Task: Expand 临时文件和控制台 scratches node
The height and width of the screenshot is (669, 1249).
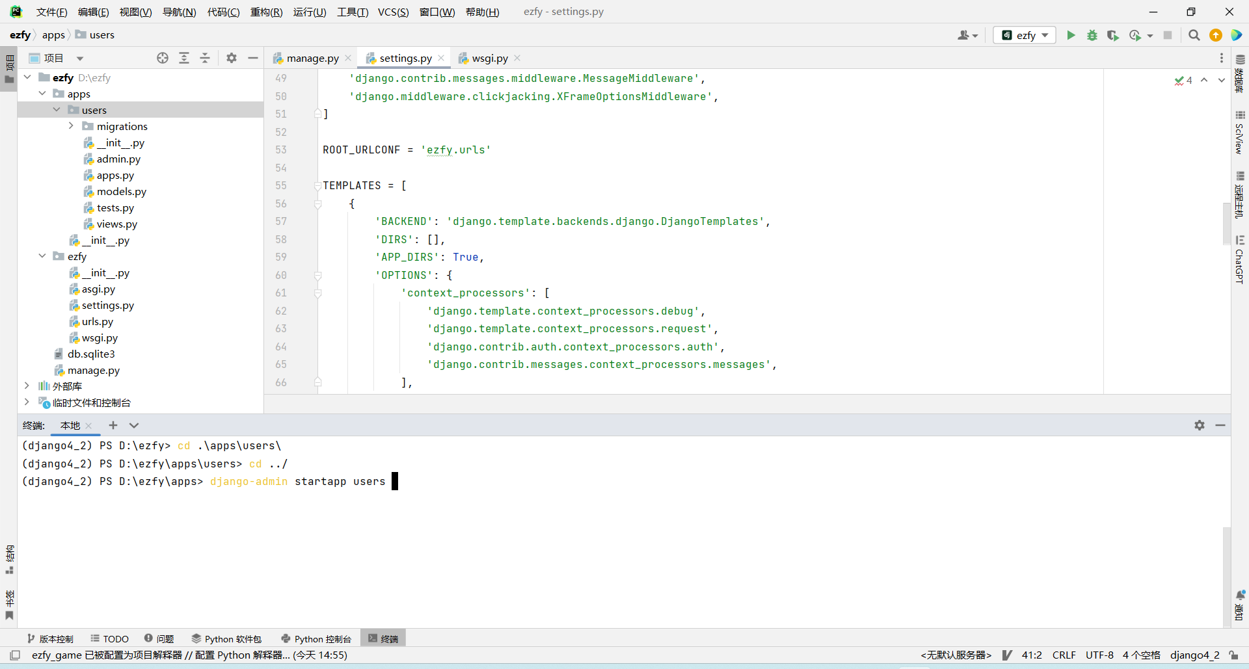Action: (27, 402)
